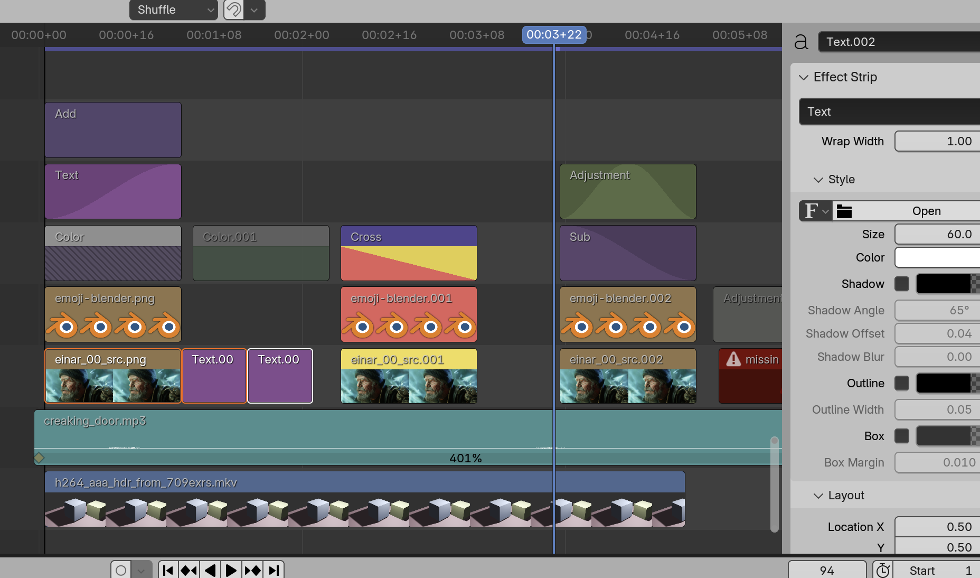Click the Open font folder icon
Viewport: 980px width, 578px height.
tap(844, 211)
